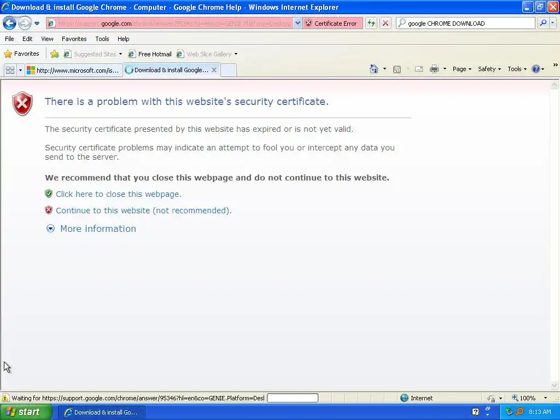560x420 pixels.
Task: Click the More information arrow icon
Action: coord(51,229)
